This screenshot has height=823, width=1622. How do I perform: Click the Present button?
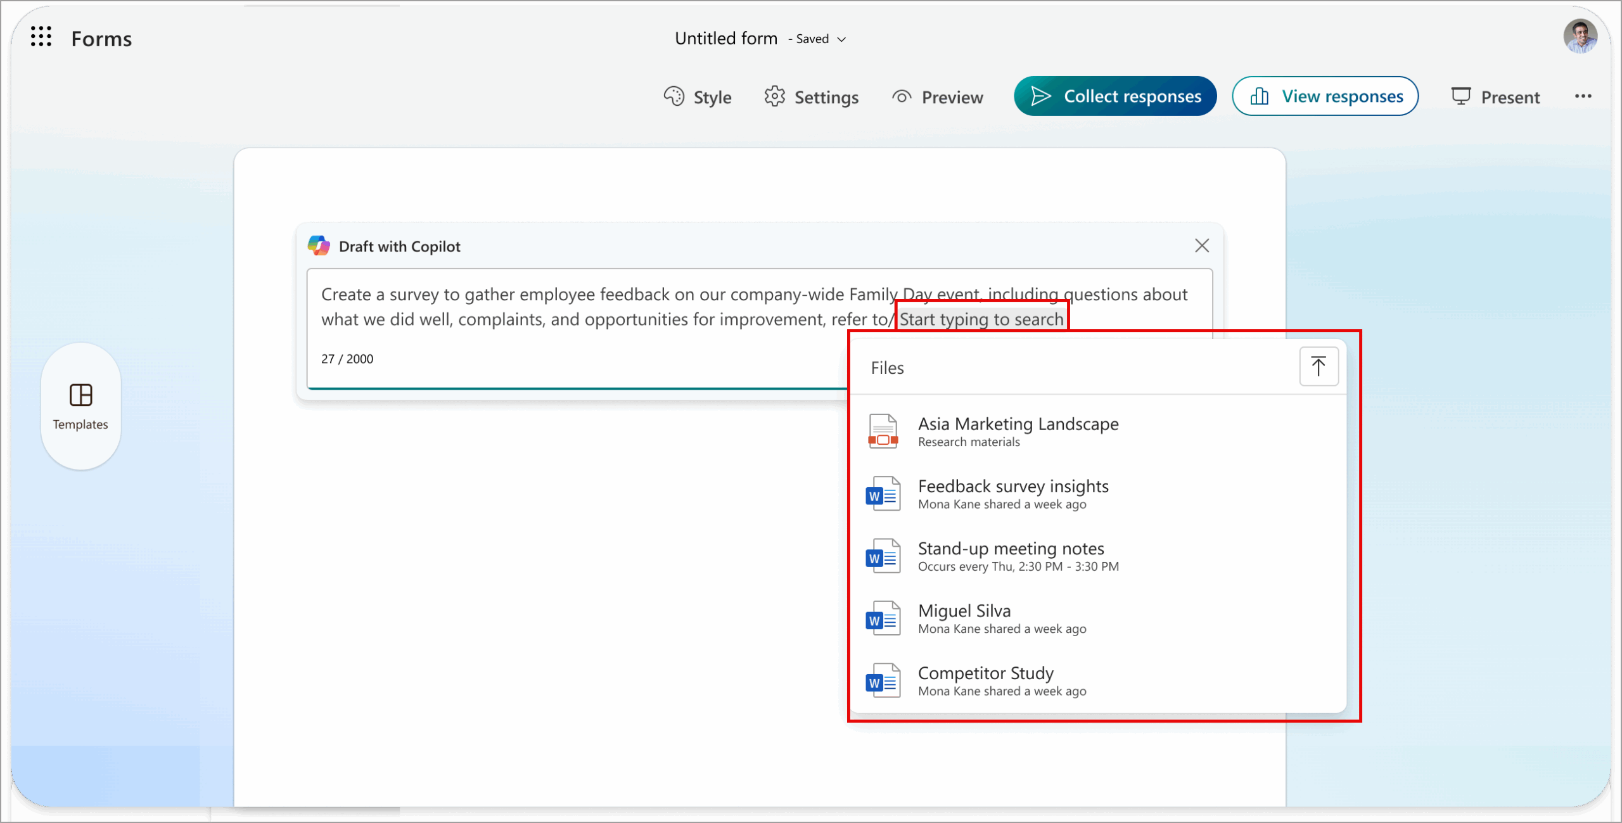coord(1495,97)
